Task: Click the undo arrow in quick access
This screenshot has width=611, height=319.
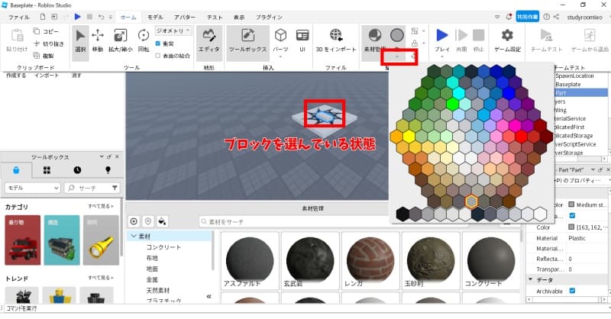Action: pyautogui.click(x=102, y=17)
